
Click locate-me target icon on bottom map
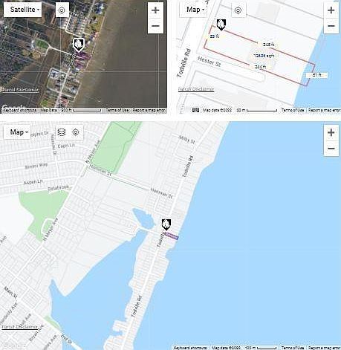tap(76, 132)
